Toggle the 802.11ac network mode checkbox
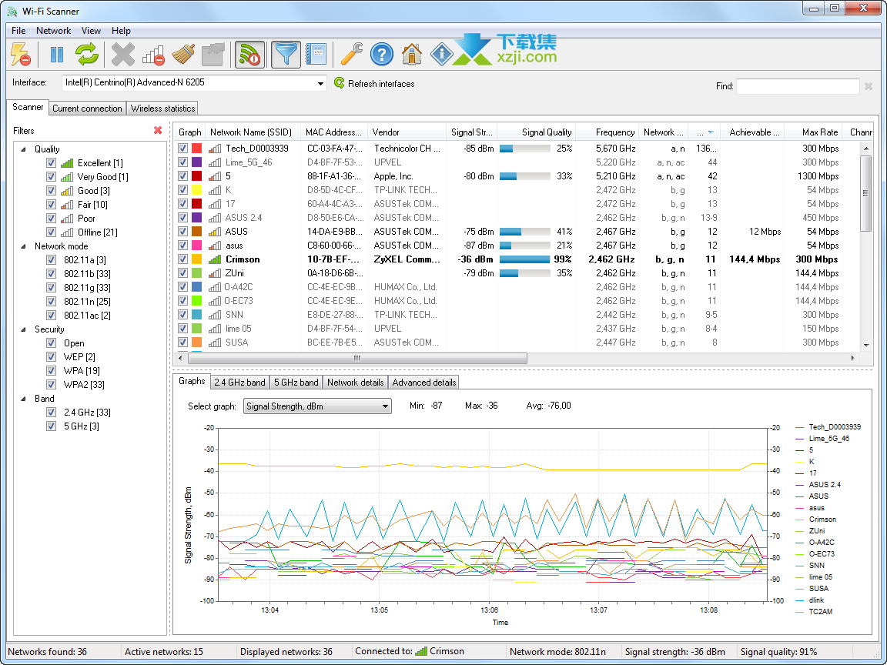 tap(51, 316)
